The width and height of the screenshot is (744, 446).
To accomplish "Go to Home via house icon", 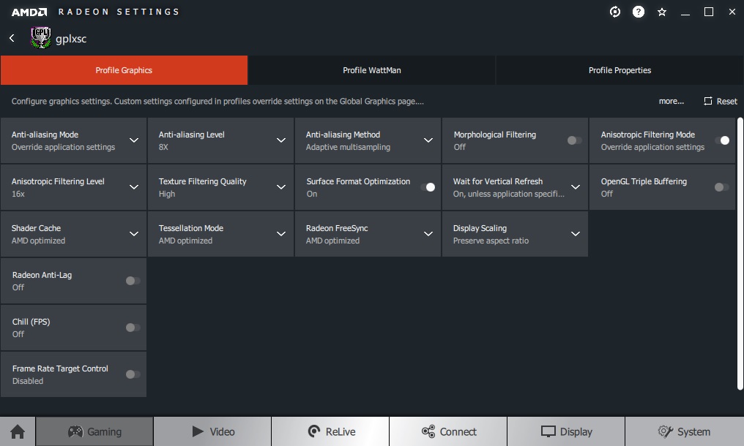I will (18, 431).
